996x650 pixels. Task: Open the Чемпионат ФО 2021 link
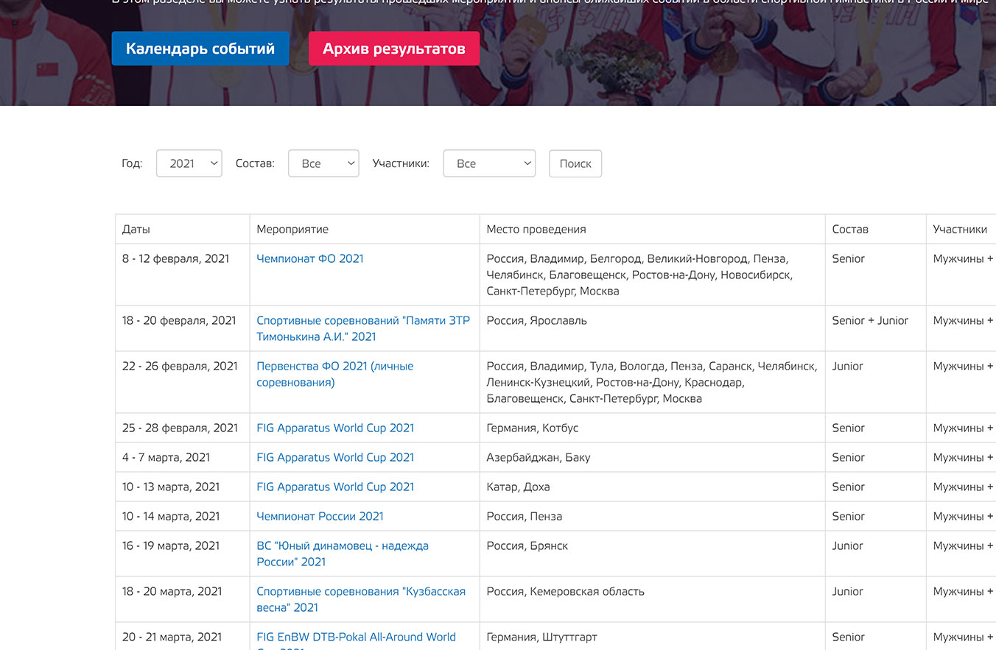pyautogui.click(x=309, y=258)
